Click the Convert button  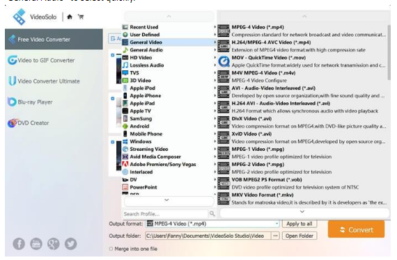356,229
